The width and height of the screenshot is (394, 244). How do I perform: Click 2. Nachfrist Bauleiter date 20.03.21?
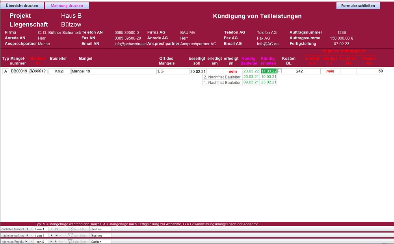coord(251,77)
